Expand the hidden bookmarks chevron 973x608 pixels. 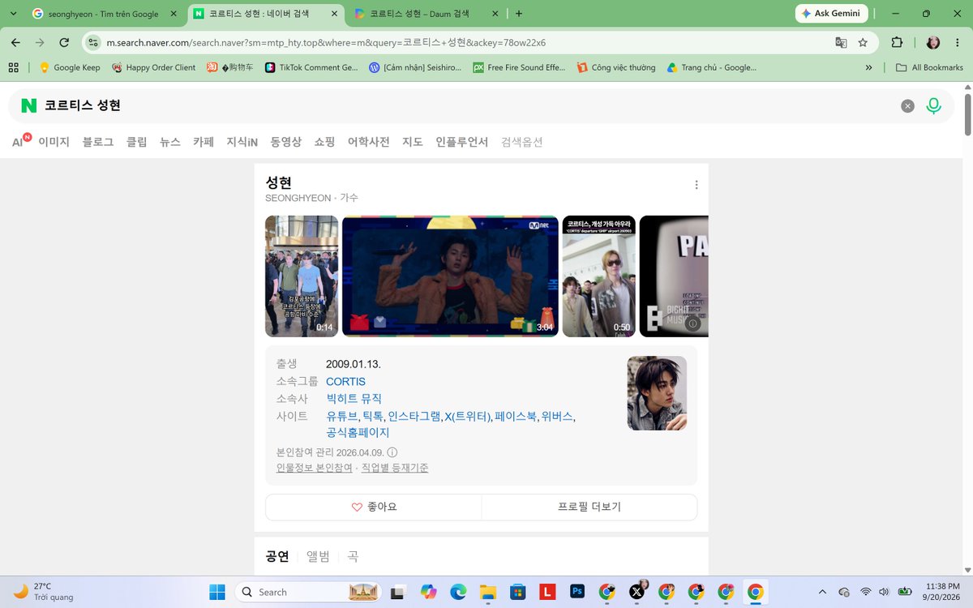pyautogui.click(x=869, y=67)
